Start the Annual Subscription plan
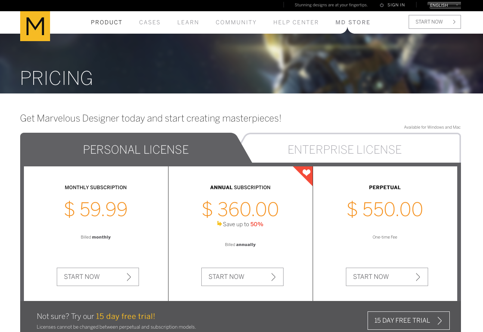Image resolution: width=483 pixels, height=332 pixels. pos(242,277)
